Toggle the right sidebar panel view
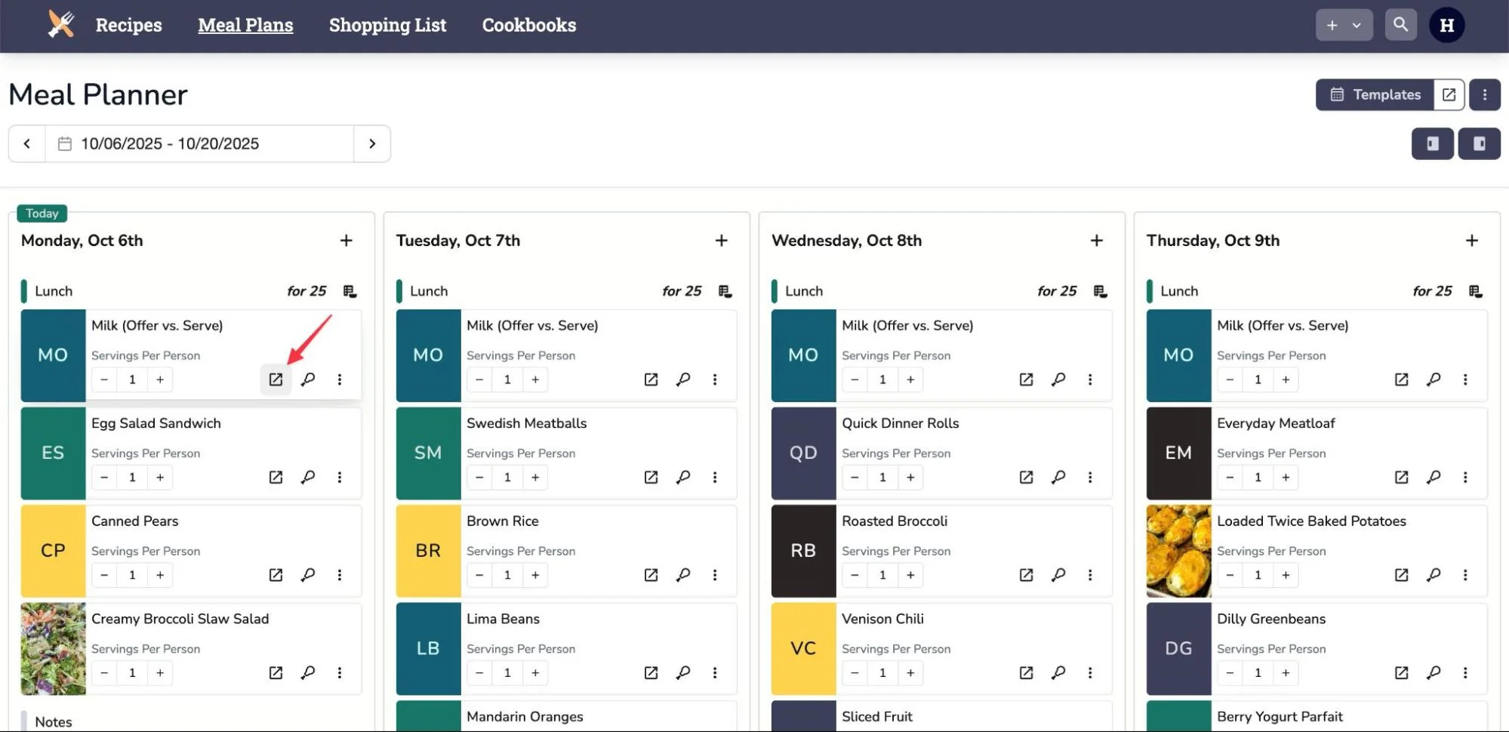This screenshot has height=732, width=1509. [x=1479, y=143]
